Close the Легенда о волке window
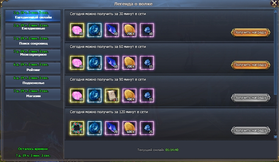This screenshot has height=162, width=279. (274, 3)
